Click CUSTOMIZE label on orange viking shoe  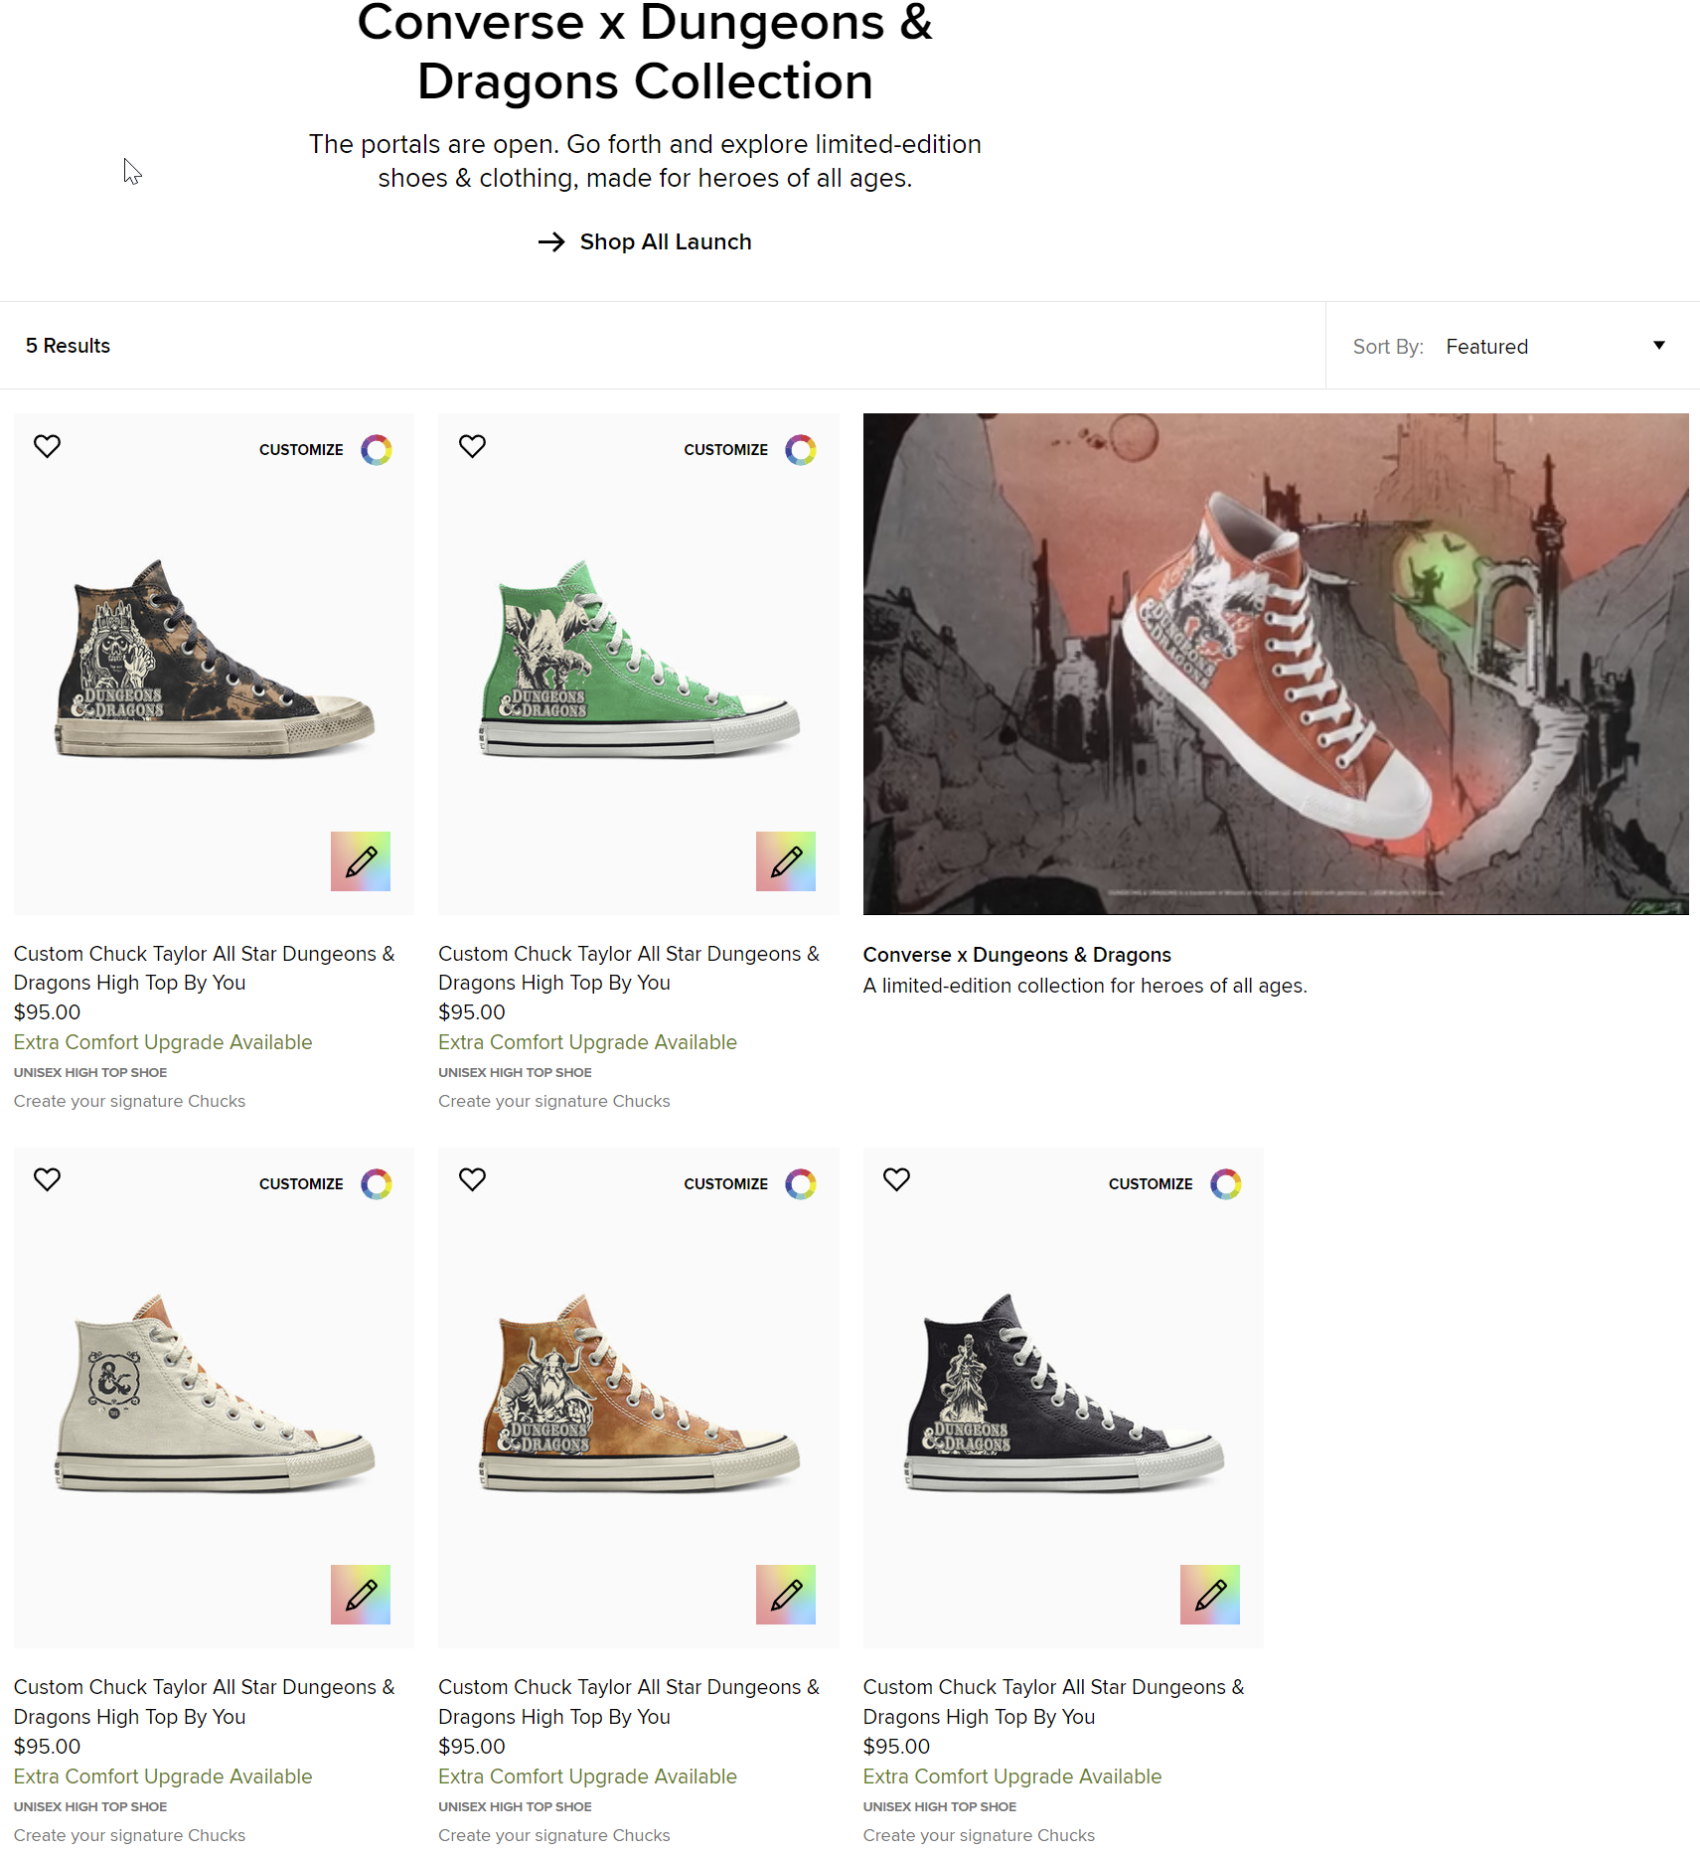(725, 1184)
